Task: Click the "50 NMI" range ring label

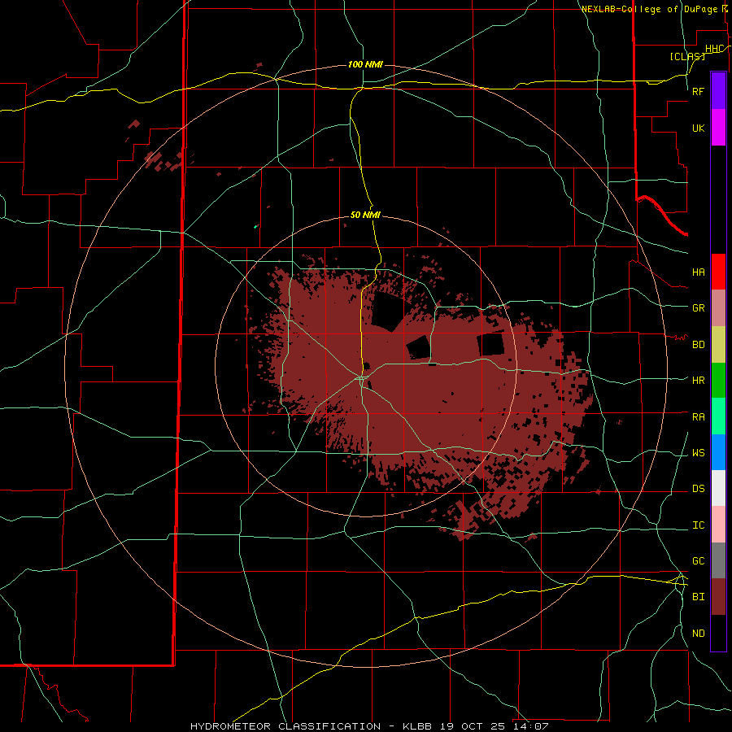Action: click(365, 215)
